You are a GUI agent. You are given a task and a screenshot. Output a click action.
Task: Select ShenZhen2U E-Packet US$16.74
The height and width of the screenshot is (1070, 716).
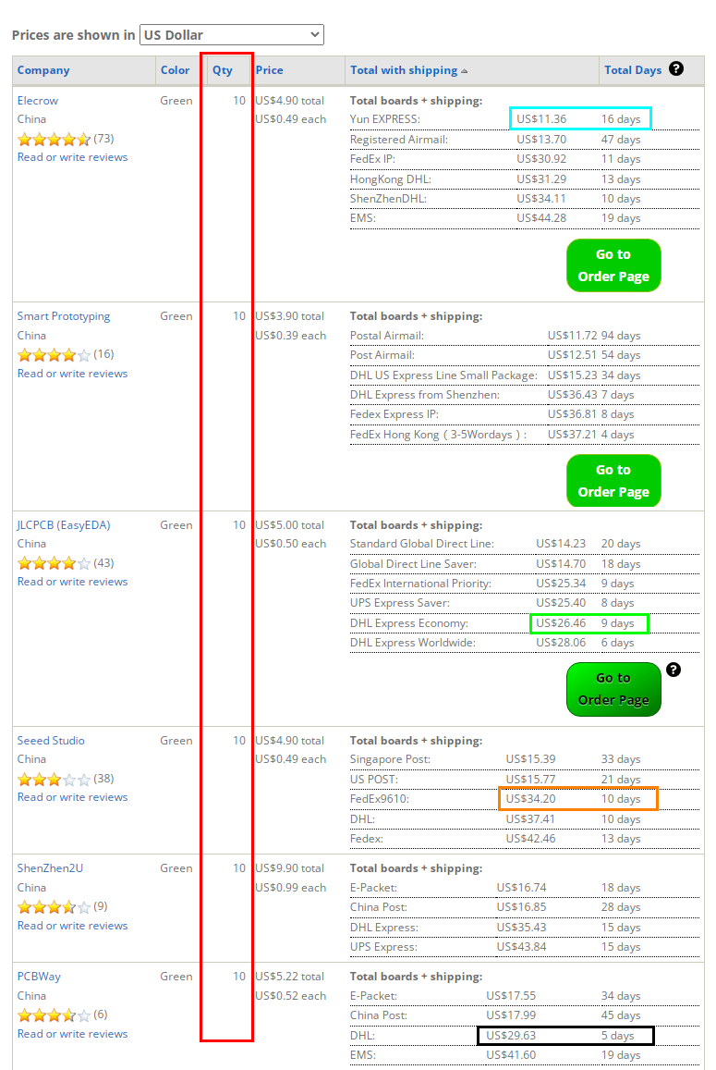click(x=525, y=888)
